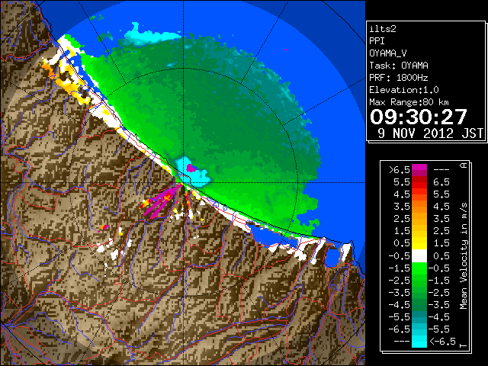Click the right-column "6.5" legend value
Viewport: 488px width, 366px height.
coord(441,182)
